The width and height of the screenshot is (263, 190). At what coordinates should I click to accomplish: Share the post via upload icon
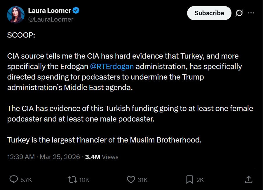248,180
